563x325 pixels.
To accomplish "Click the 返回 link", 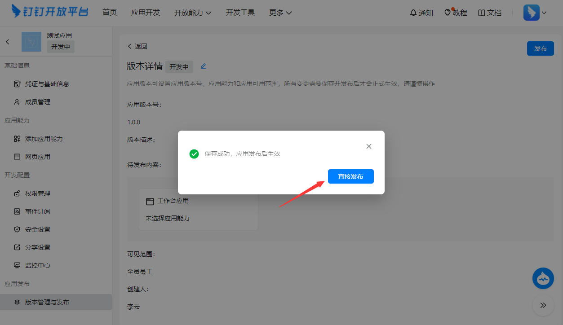I will 137,46.
